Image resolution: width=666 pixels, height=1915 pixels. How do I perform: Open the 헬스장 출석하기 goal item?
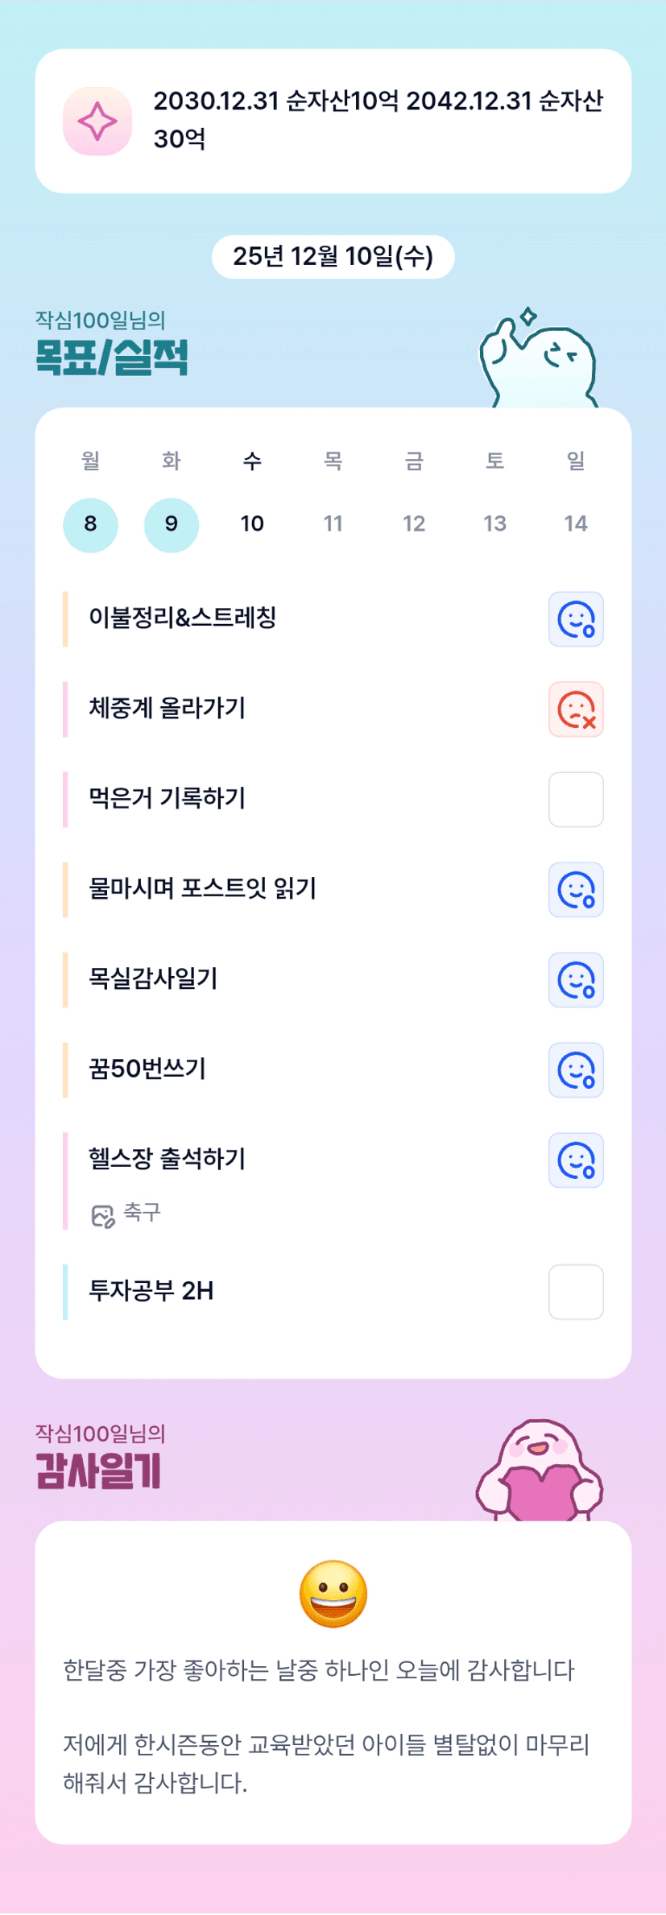167,1159
